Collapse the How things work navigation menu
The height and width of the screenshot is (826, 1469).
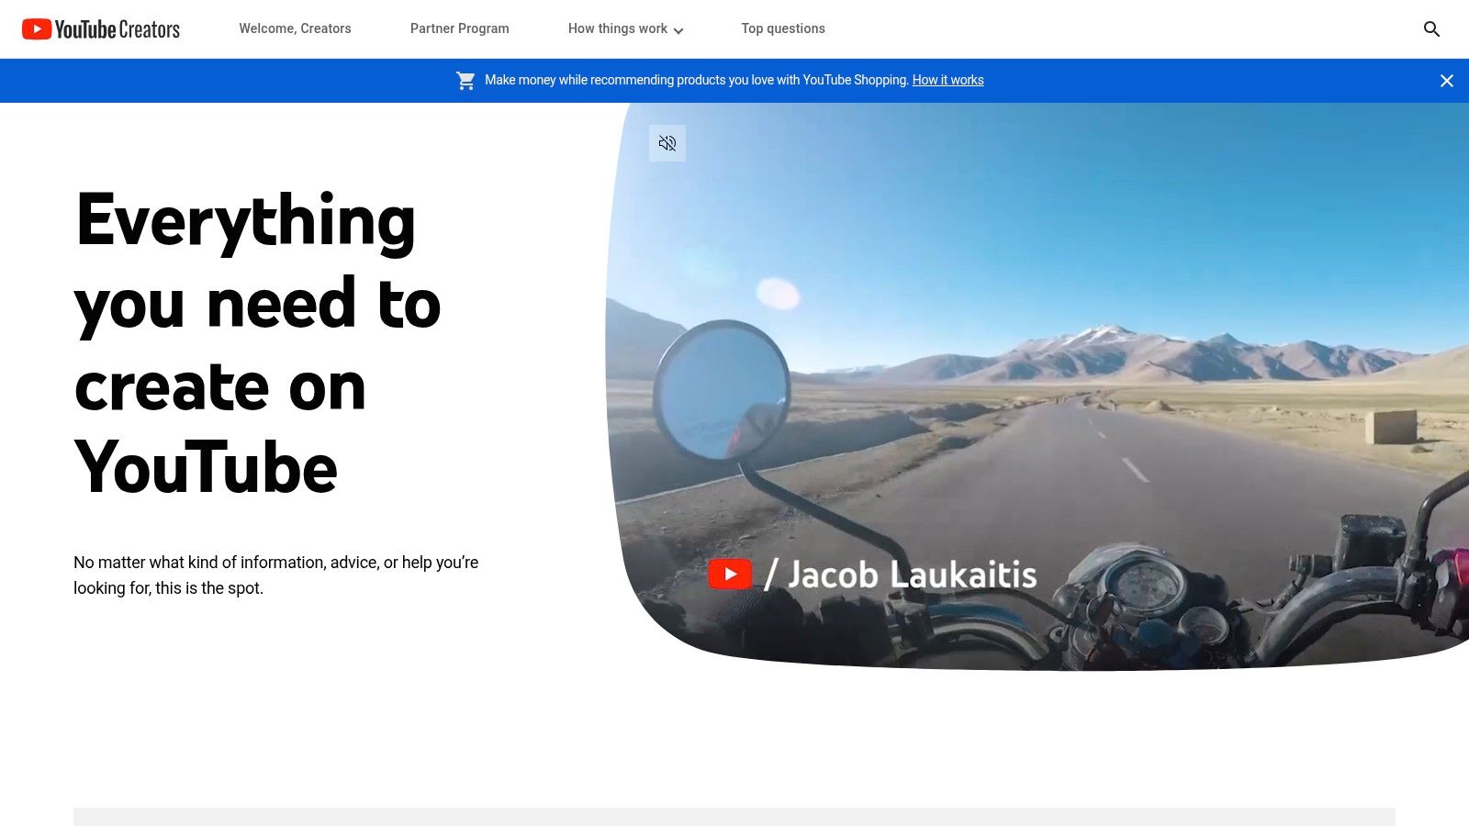(x=624, y=28)
